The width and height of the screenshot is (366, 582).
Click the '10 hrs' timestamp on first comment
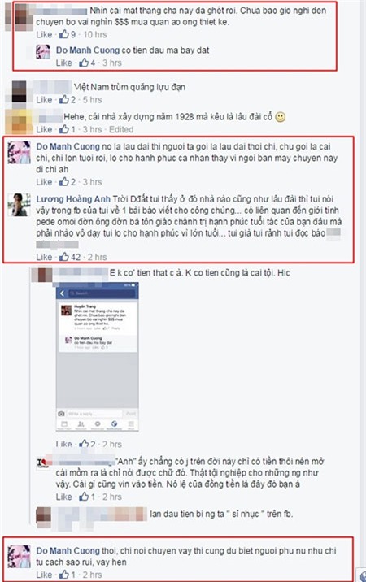coord(94,34)
